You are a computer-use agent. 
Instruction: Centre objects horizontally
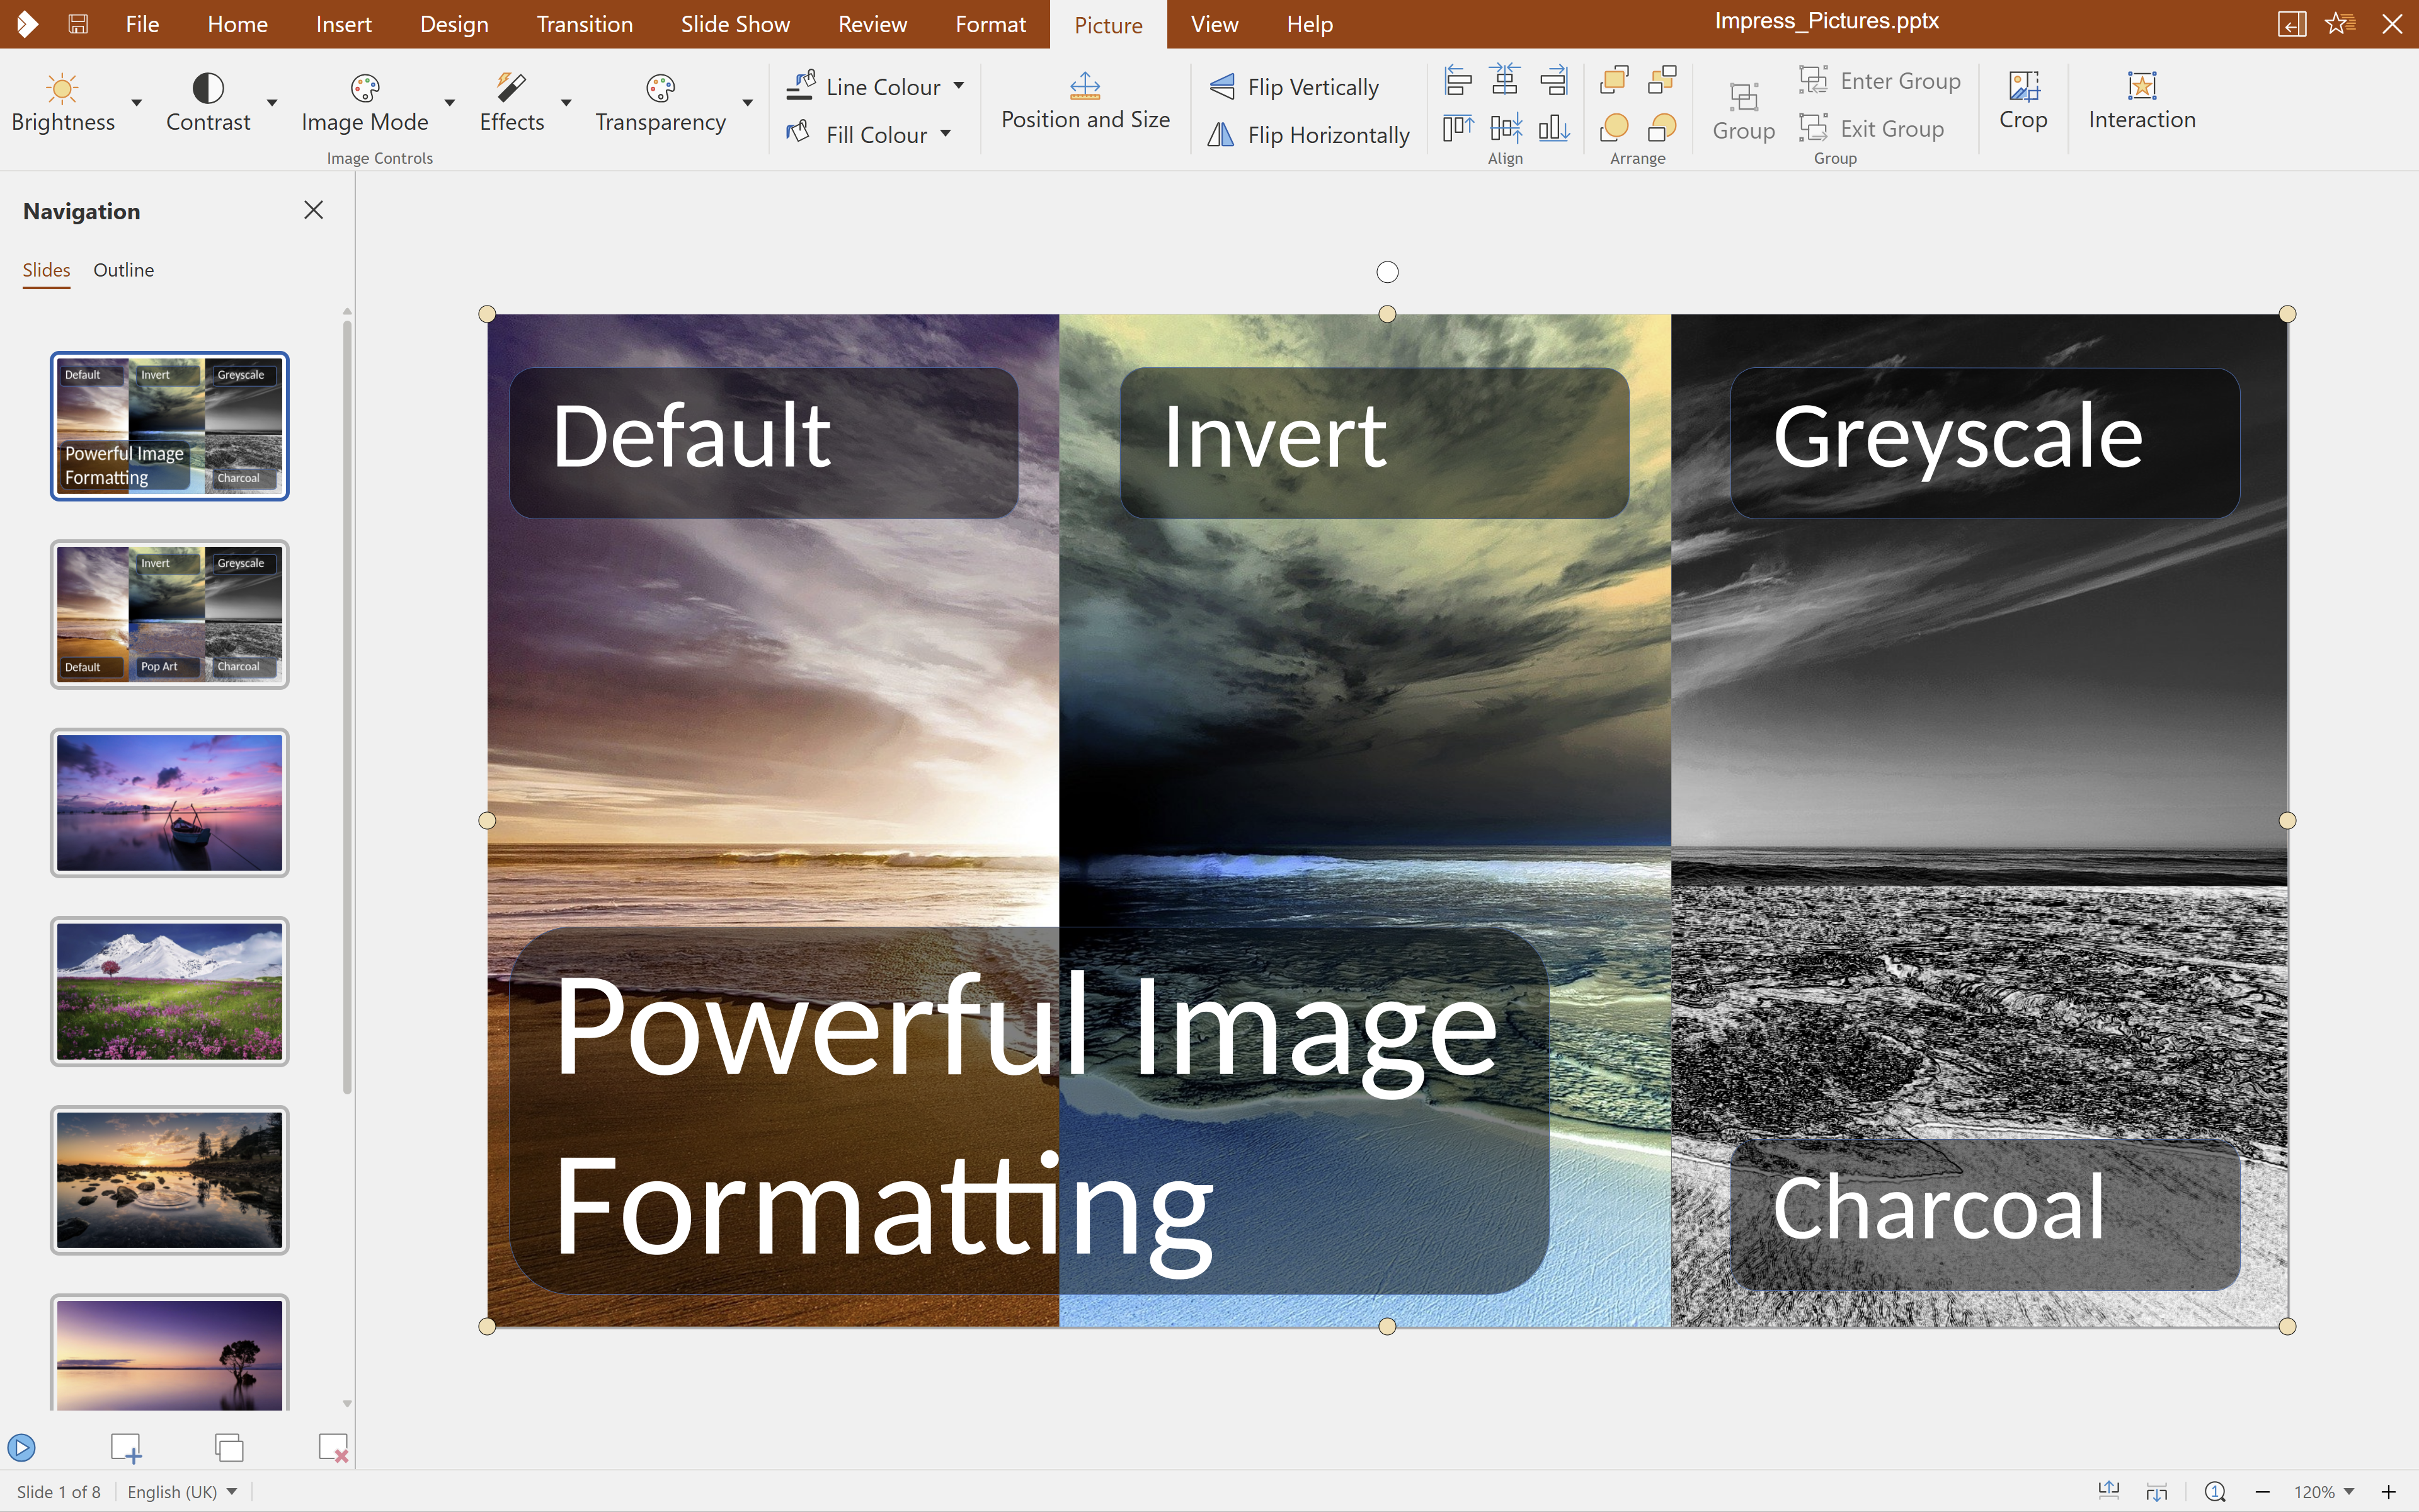pos(1506,80)
